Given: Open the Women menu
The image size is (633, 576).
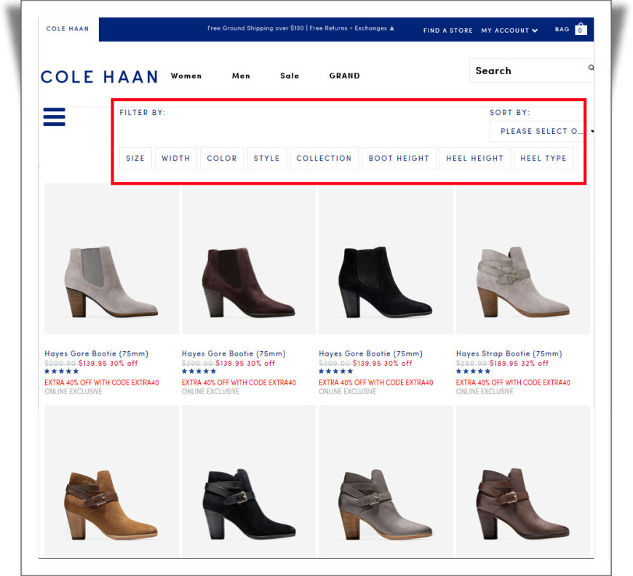Looking at the screenshot, I should pos(186,76).
